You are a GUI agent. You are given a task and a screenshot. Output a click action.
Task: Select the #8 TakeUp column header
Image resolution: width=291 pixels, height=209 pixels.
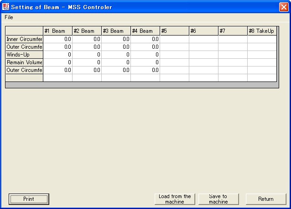(x=262, y=31)
